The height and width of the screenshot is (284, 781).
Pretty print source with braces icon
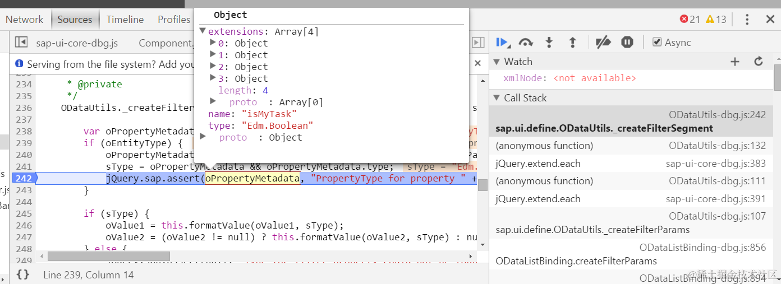coord(22,274)
